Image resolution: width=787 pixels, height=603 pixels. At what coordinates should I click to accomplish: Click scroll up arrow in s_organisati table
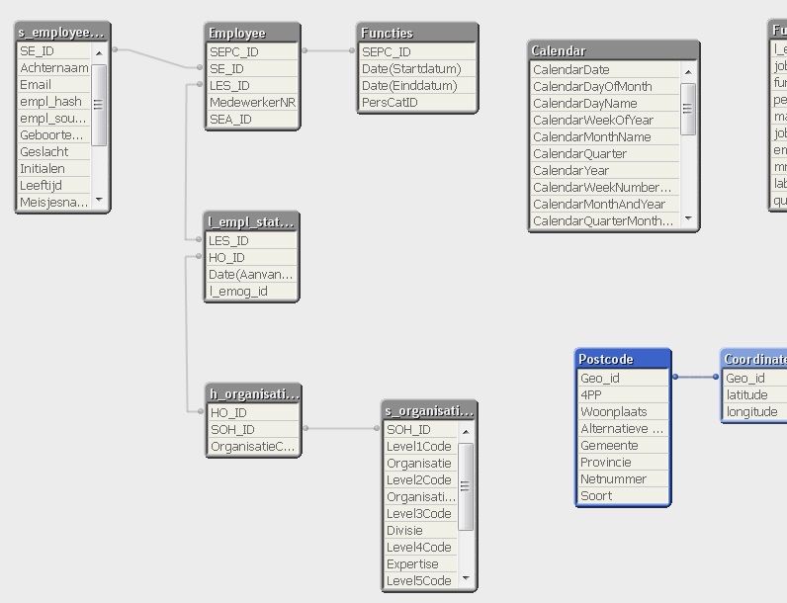[x=466, y=431]
